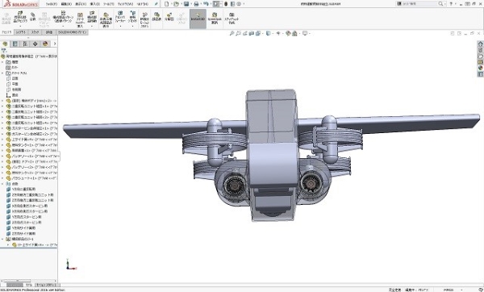
Task: Expand the 燃料タンク<1> component in the tree
Action: point(2,145)
